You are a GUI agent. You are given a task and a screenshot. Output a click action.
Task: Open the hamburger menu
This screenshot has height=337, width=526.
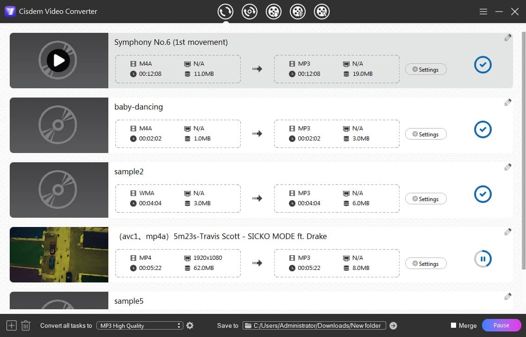pyautogui.click(x=483, y=12)
